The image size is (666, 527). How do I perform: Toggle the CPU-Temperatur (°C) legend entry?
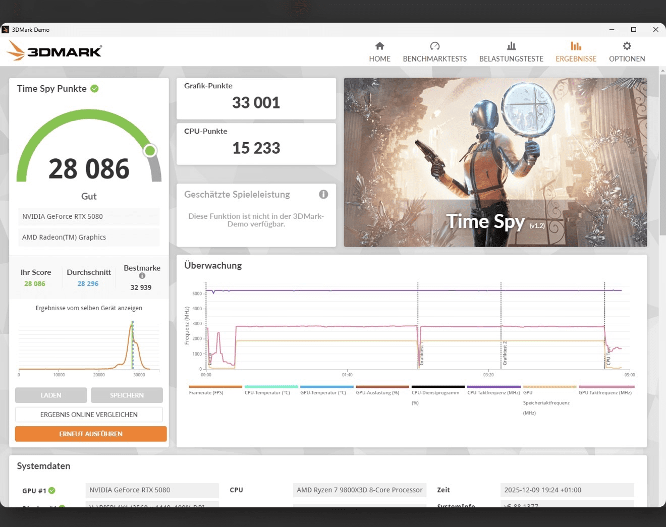(x=271, y=390)
